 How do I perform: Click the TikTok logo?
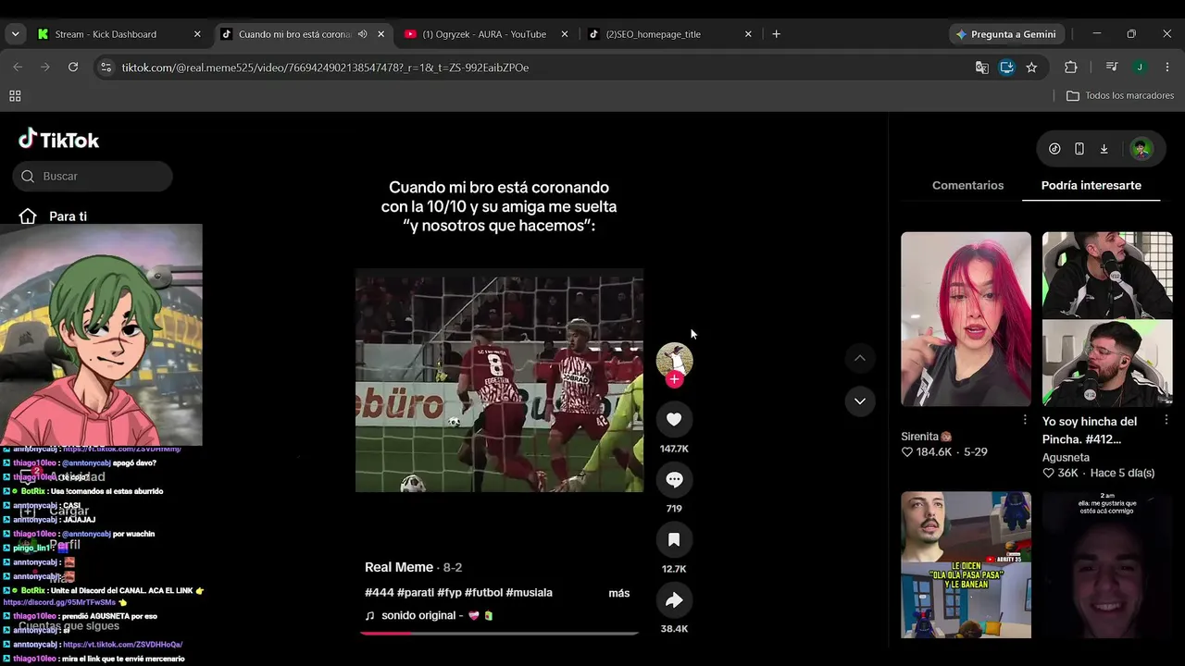click(59, 140)
